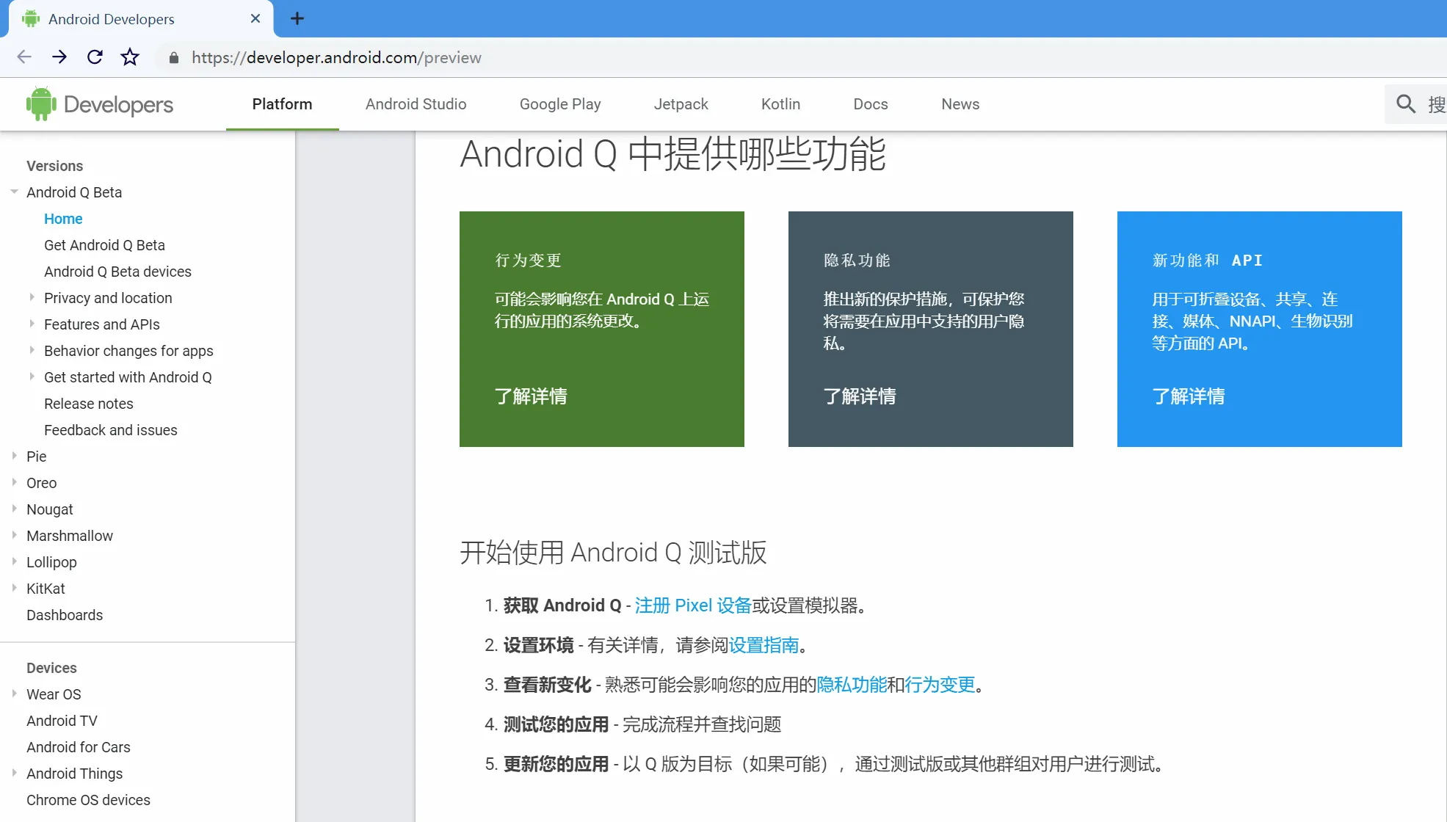The image size is (1447, 822).
Task: Click the search magnifier icon
Action: [x=1405, y=104]
